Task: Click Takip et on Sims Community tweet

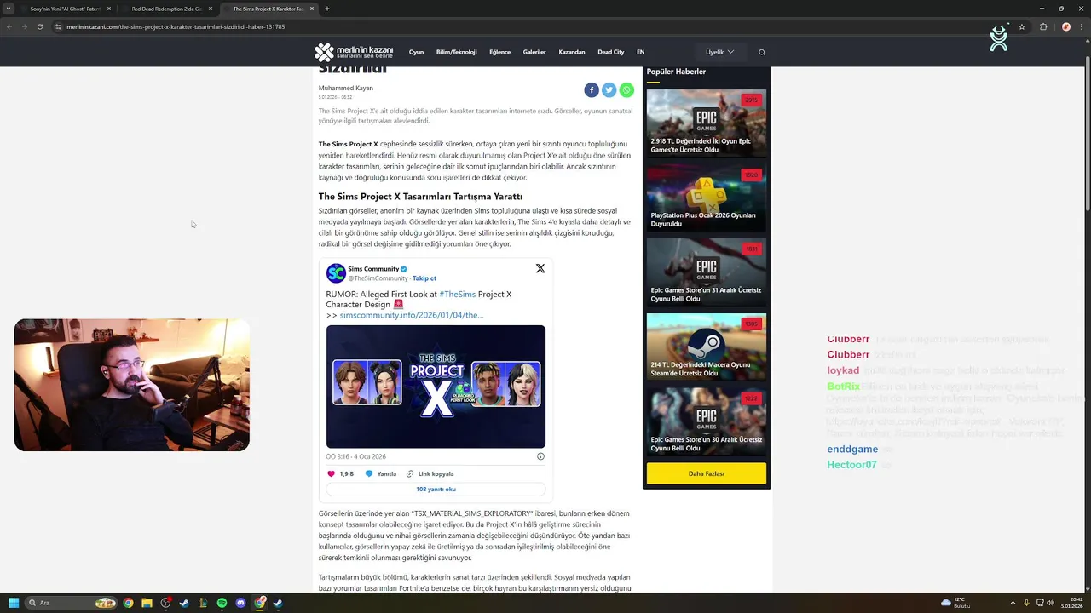Action: point(424,278)
